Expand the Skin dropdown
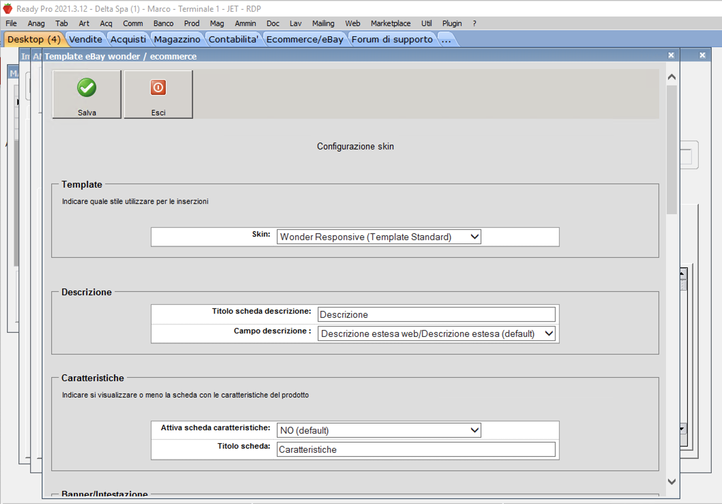Viewport: 722px width, 504px height. point(379,237)
